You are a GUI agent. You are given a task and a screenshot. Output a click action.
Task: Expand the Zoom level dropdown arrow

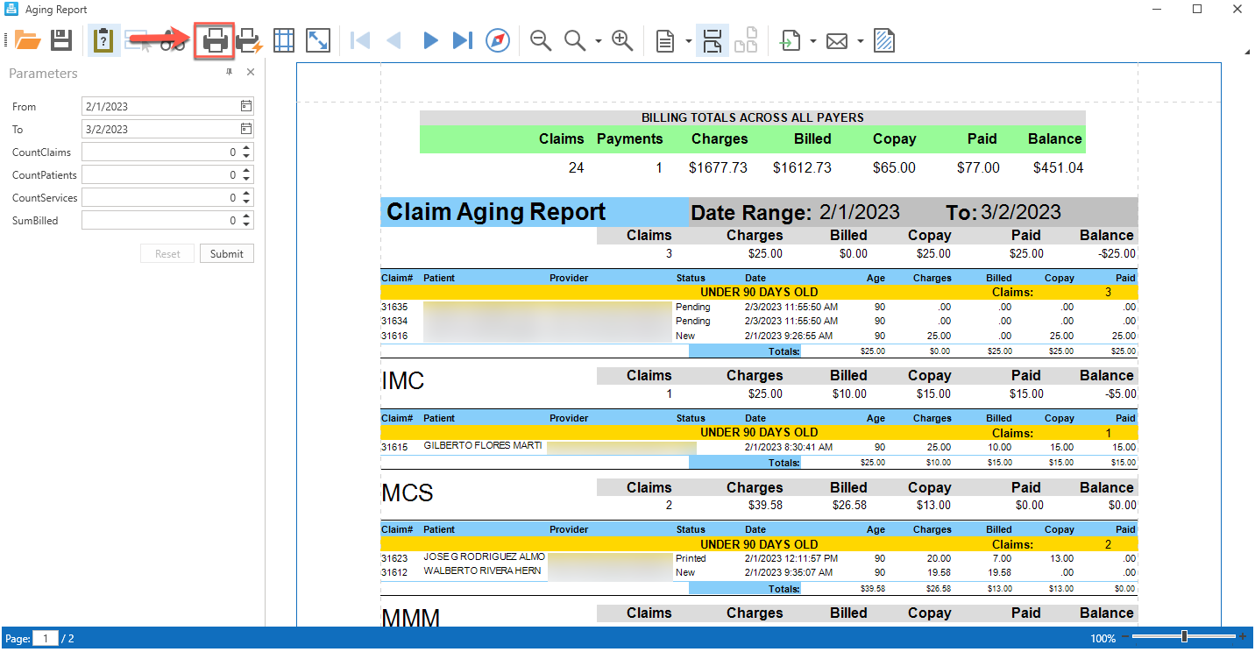pyautogui.click(x=598, y=41)
